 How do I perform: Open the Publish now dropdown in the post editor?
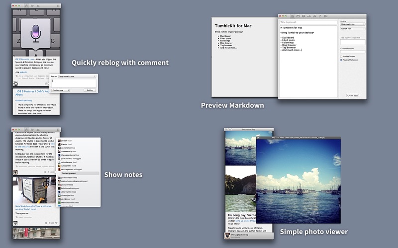[353, 29]
